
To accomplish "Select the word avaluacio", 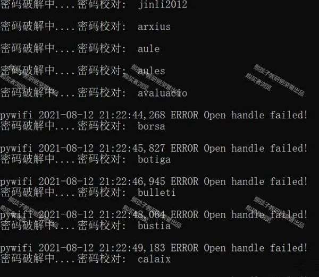I will coord(162,93).
